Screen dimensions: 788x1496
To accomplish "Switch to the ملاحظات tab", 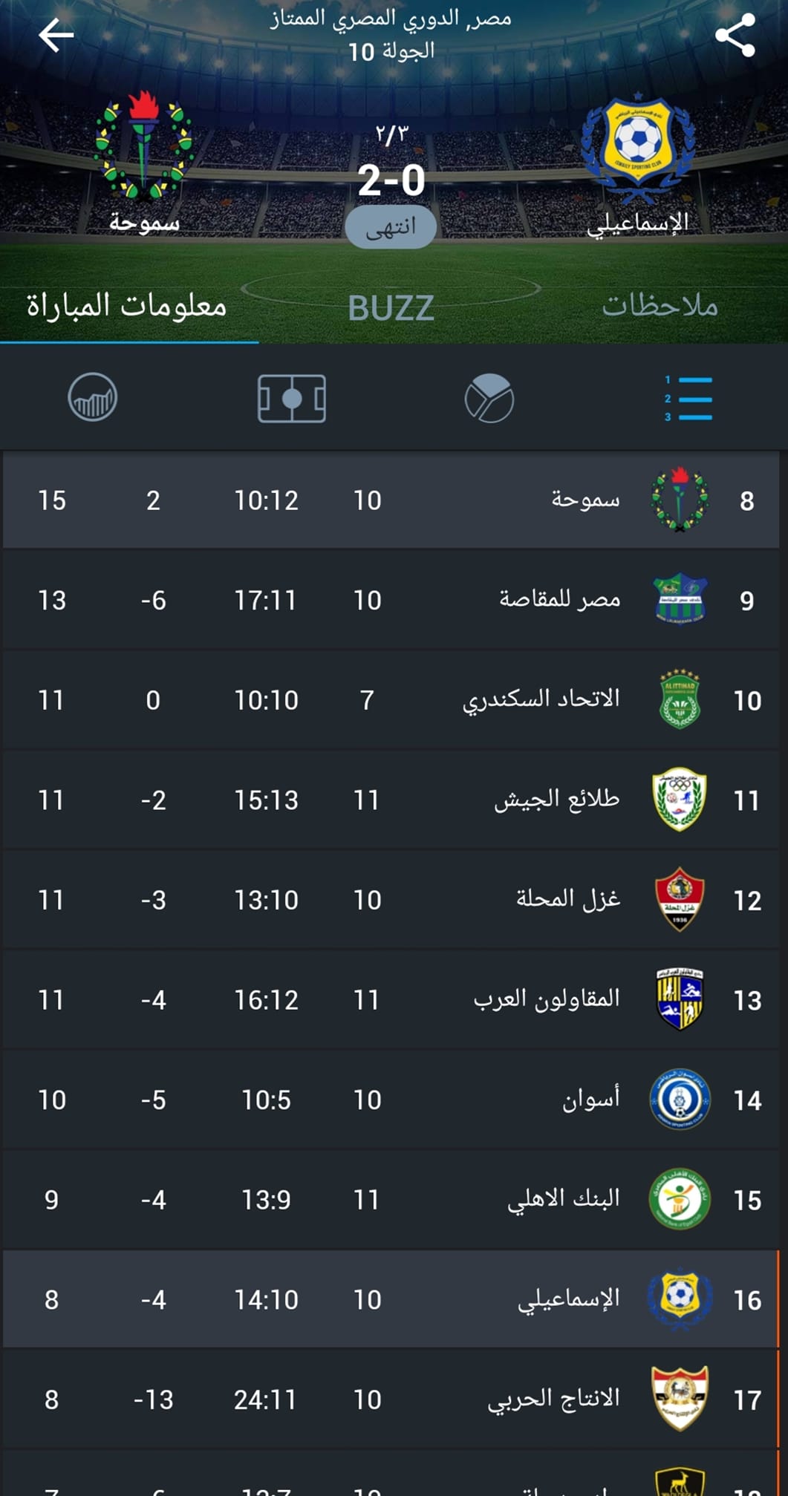I will point(660,305).
